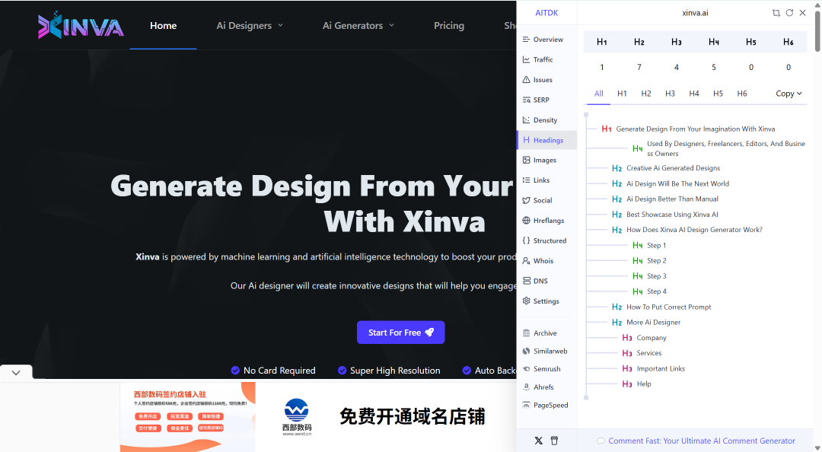Switch to the H3 filter tab
Viewport: 822px width, 452px height.
point(670,94)
